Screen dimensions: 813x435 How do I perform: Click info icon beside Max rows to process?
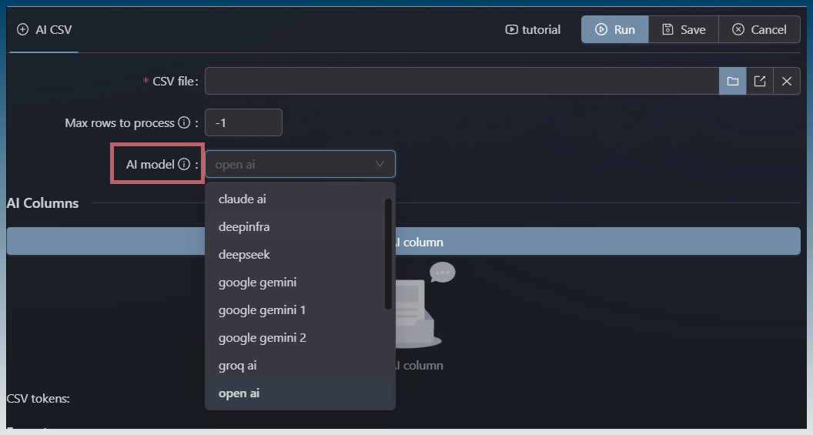tap(184, 122)
